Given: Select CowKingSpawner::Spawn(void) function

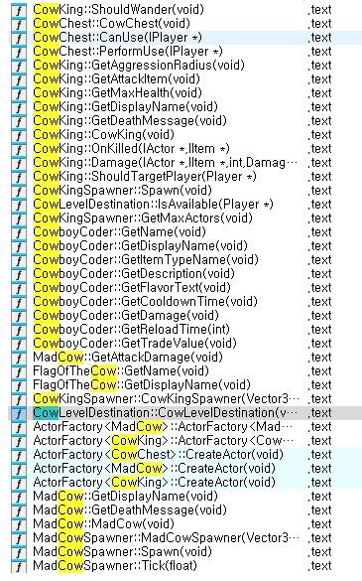Looking at the screenshot, I should pos(123,191).
